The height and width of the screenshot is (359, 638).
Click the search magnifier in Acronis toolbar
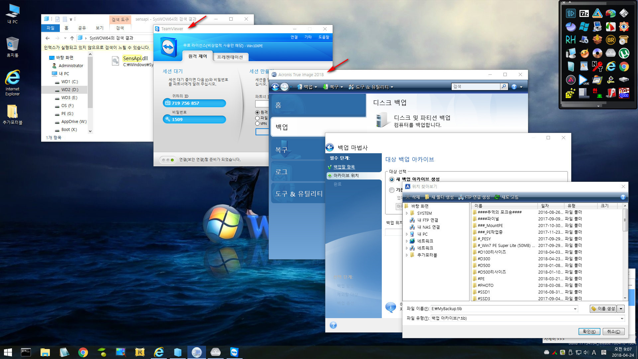coord(504,86)
